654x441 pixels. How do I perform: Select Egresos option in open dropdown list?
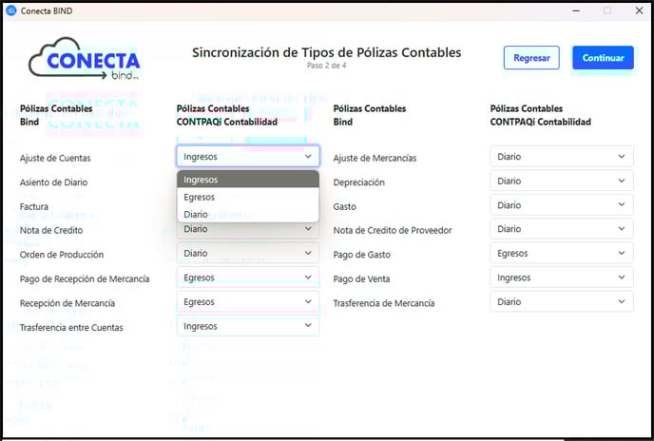pyautogui.click(x=248, y=197)
